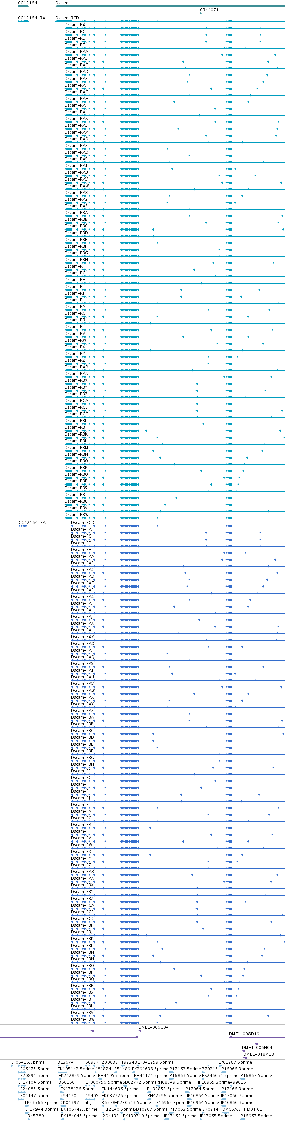Click the Dscam-RF transcript label
This screenshot has height=1121, width=285.
pyautogui.click(x=75, y=266)
